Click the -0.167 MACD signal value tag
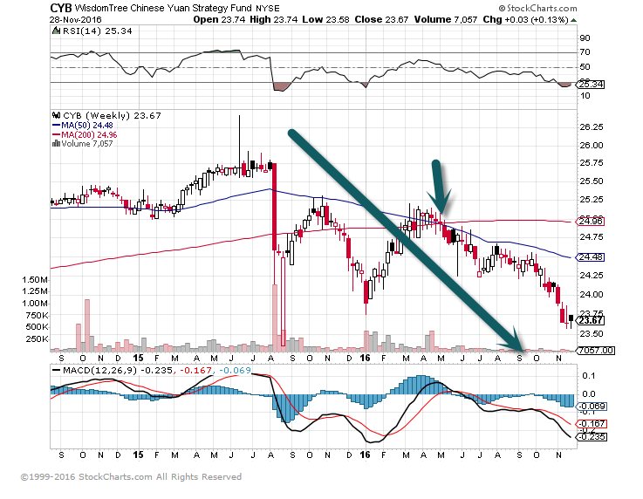 pos(592,424)
